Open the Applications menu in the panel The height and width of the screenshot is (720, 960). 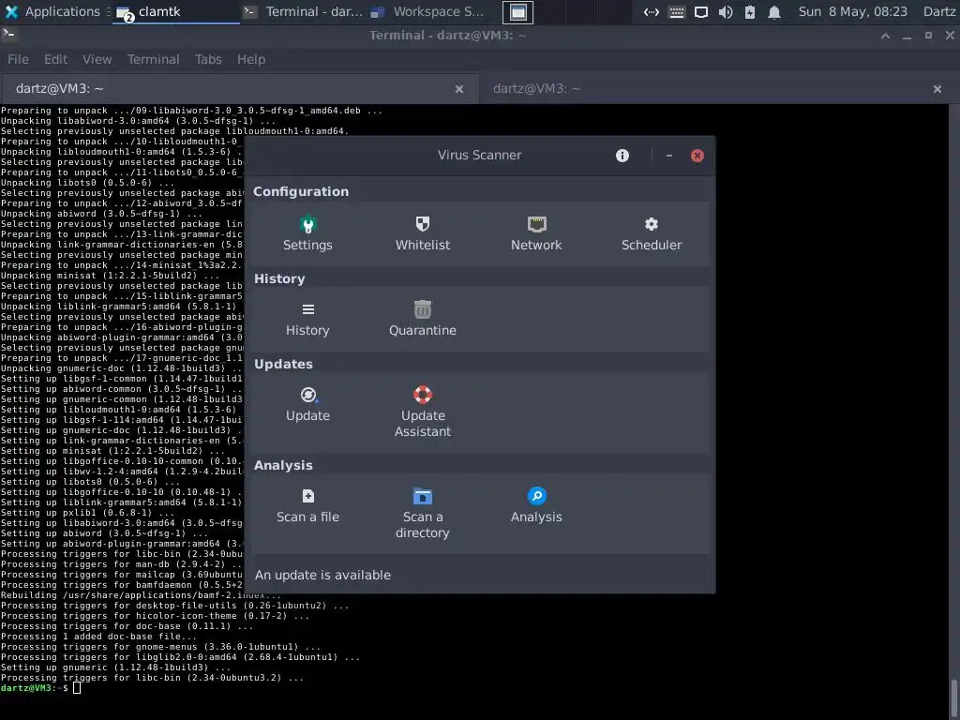click(x=52, y=11)
